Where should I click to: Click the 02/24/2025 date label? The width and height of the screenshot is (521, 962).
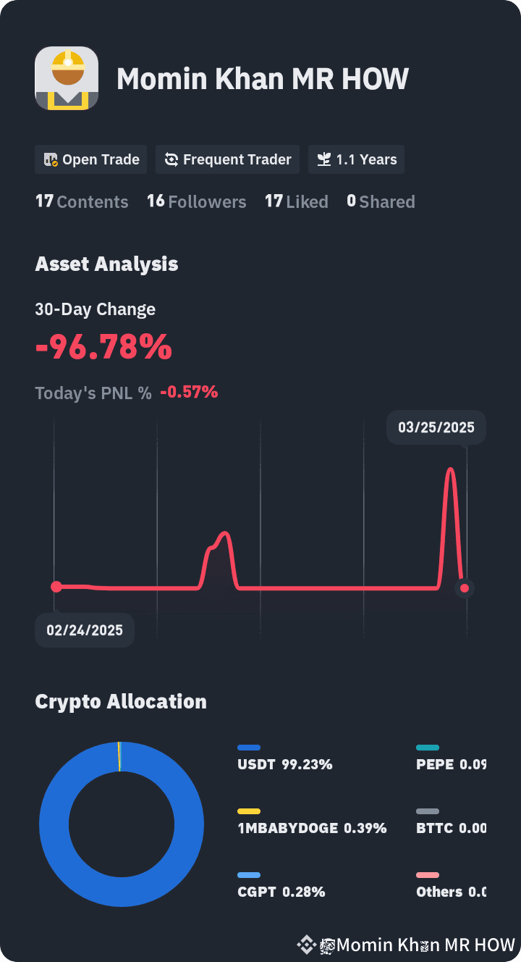click(85, 630)
